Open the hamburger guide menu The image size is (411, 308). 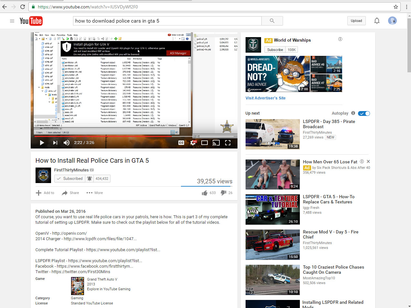click(x=12, y=21)
